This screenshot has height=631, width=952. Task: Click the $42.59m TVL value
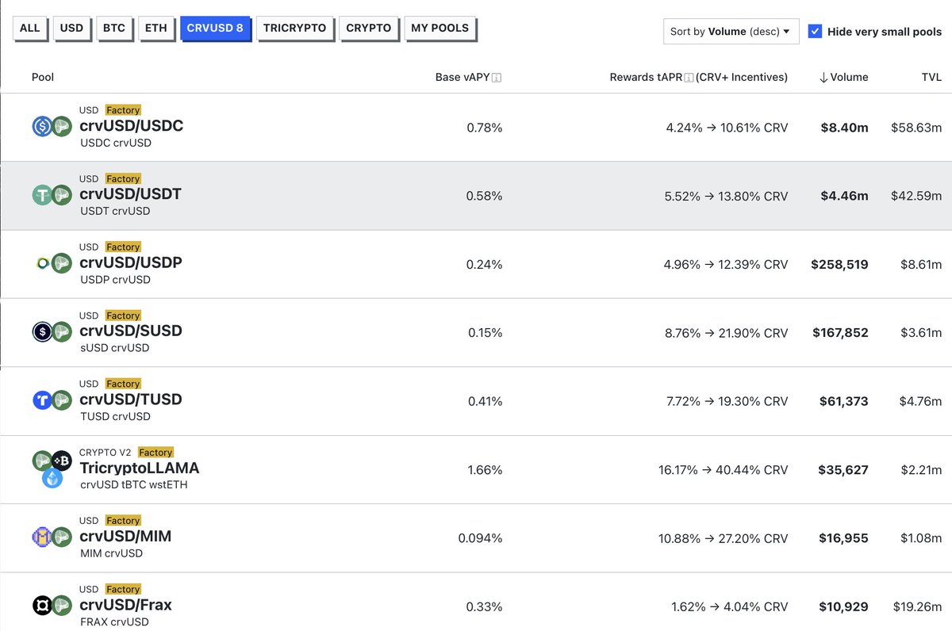[x=916, y=196]
